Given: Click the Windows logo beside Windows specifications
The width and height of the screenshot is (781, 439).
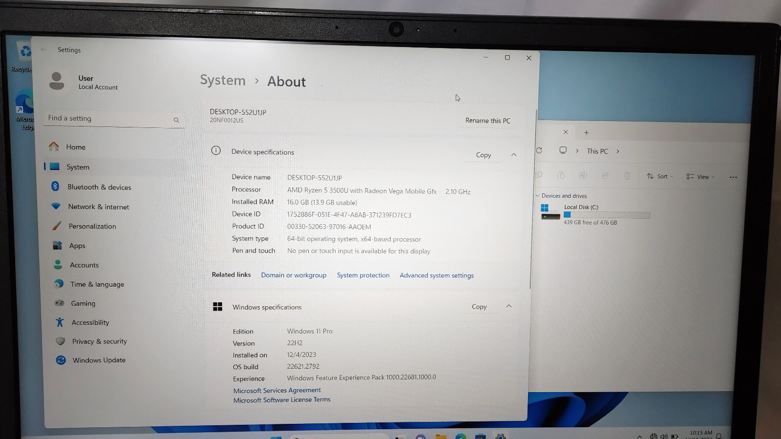Looking at the screenshot, I should pyautogui.click(x=218, y=307).
